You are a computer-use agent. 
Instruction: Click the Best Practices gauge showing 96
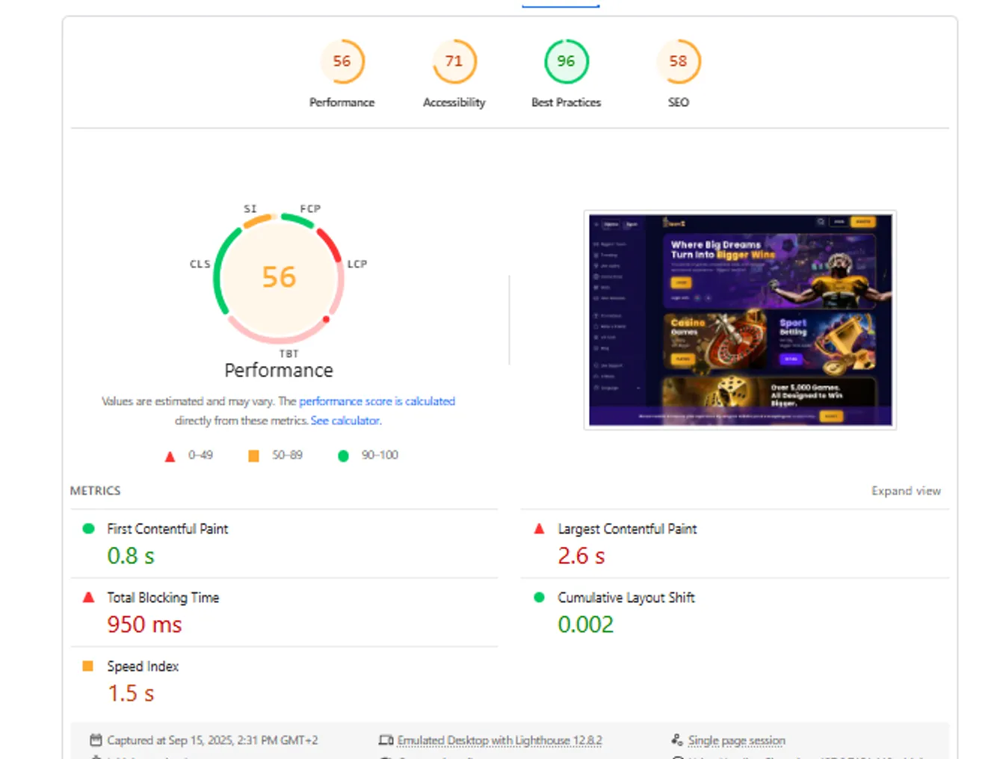pos(566,61)
